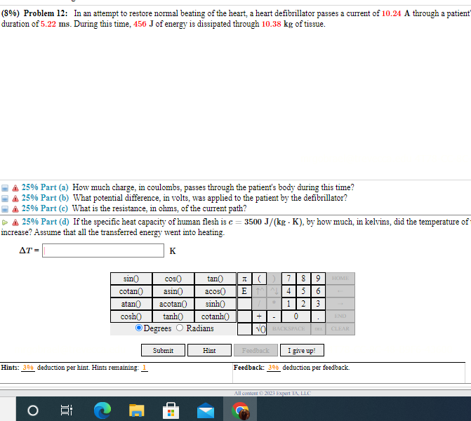Open Mail app from taskbar
This screenshot has height=421, width=471.
click(206, 410)
